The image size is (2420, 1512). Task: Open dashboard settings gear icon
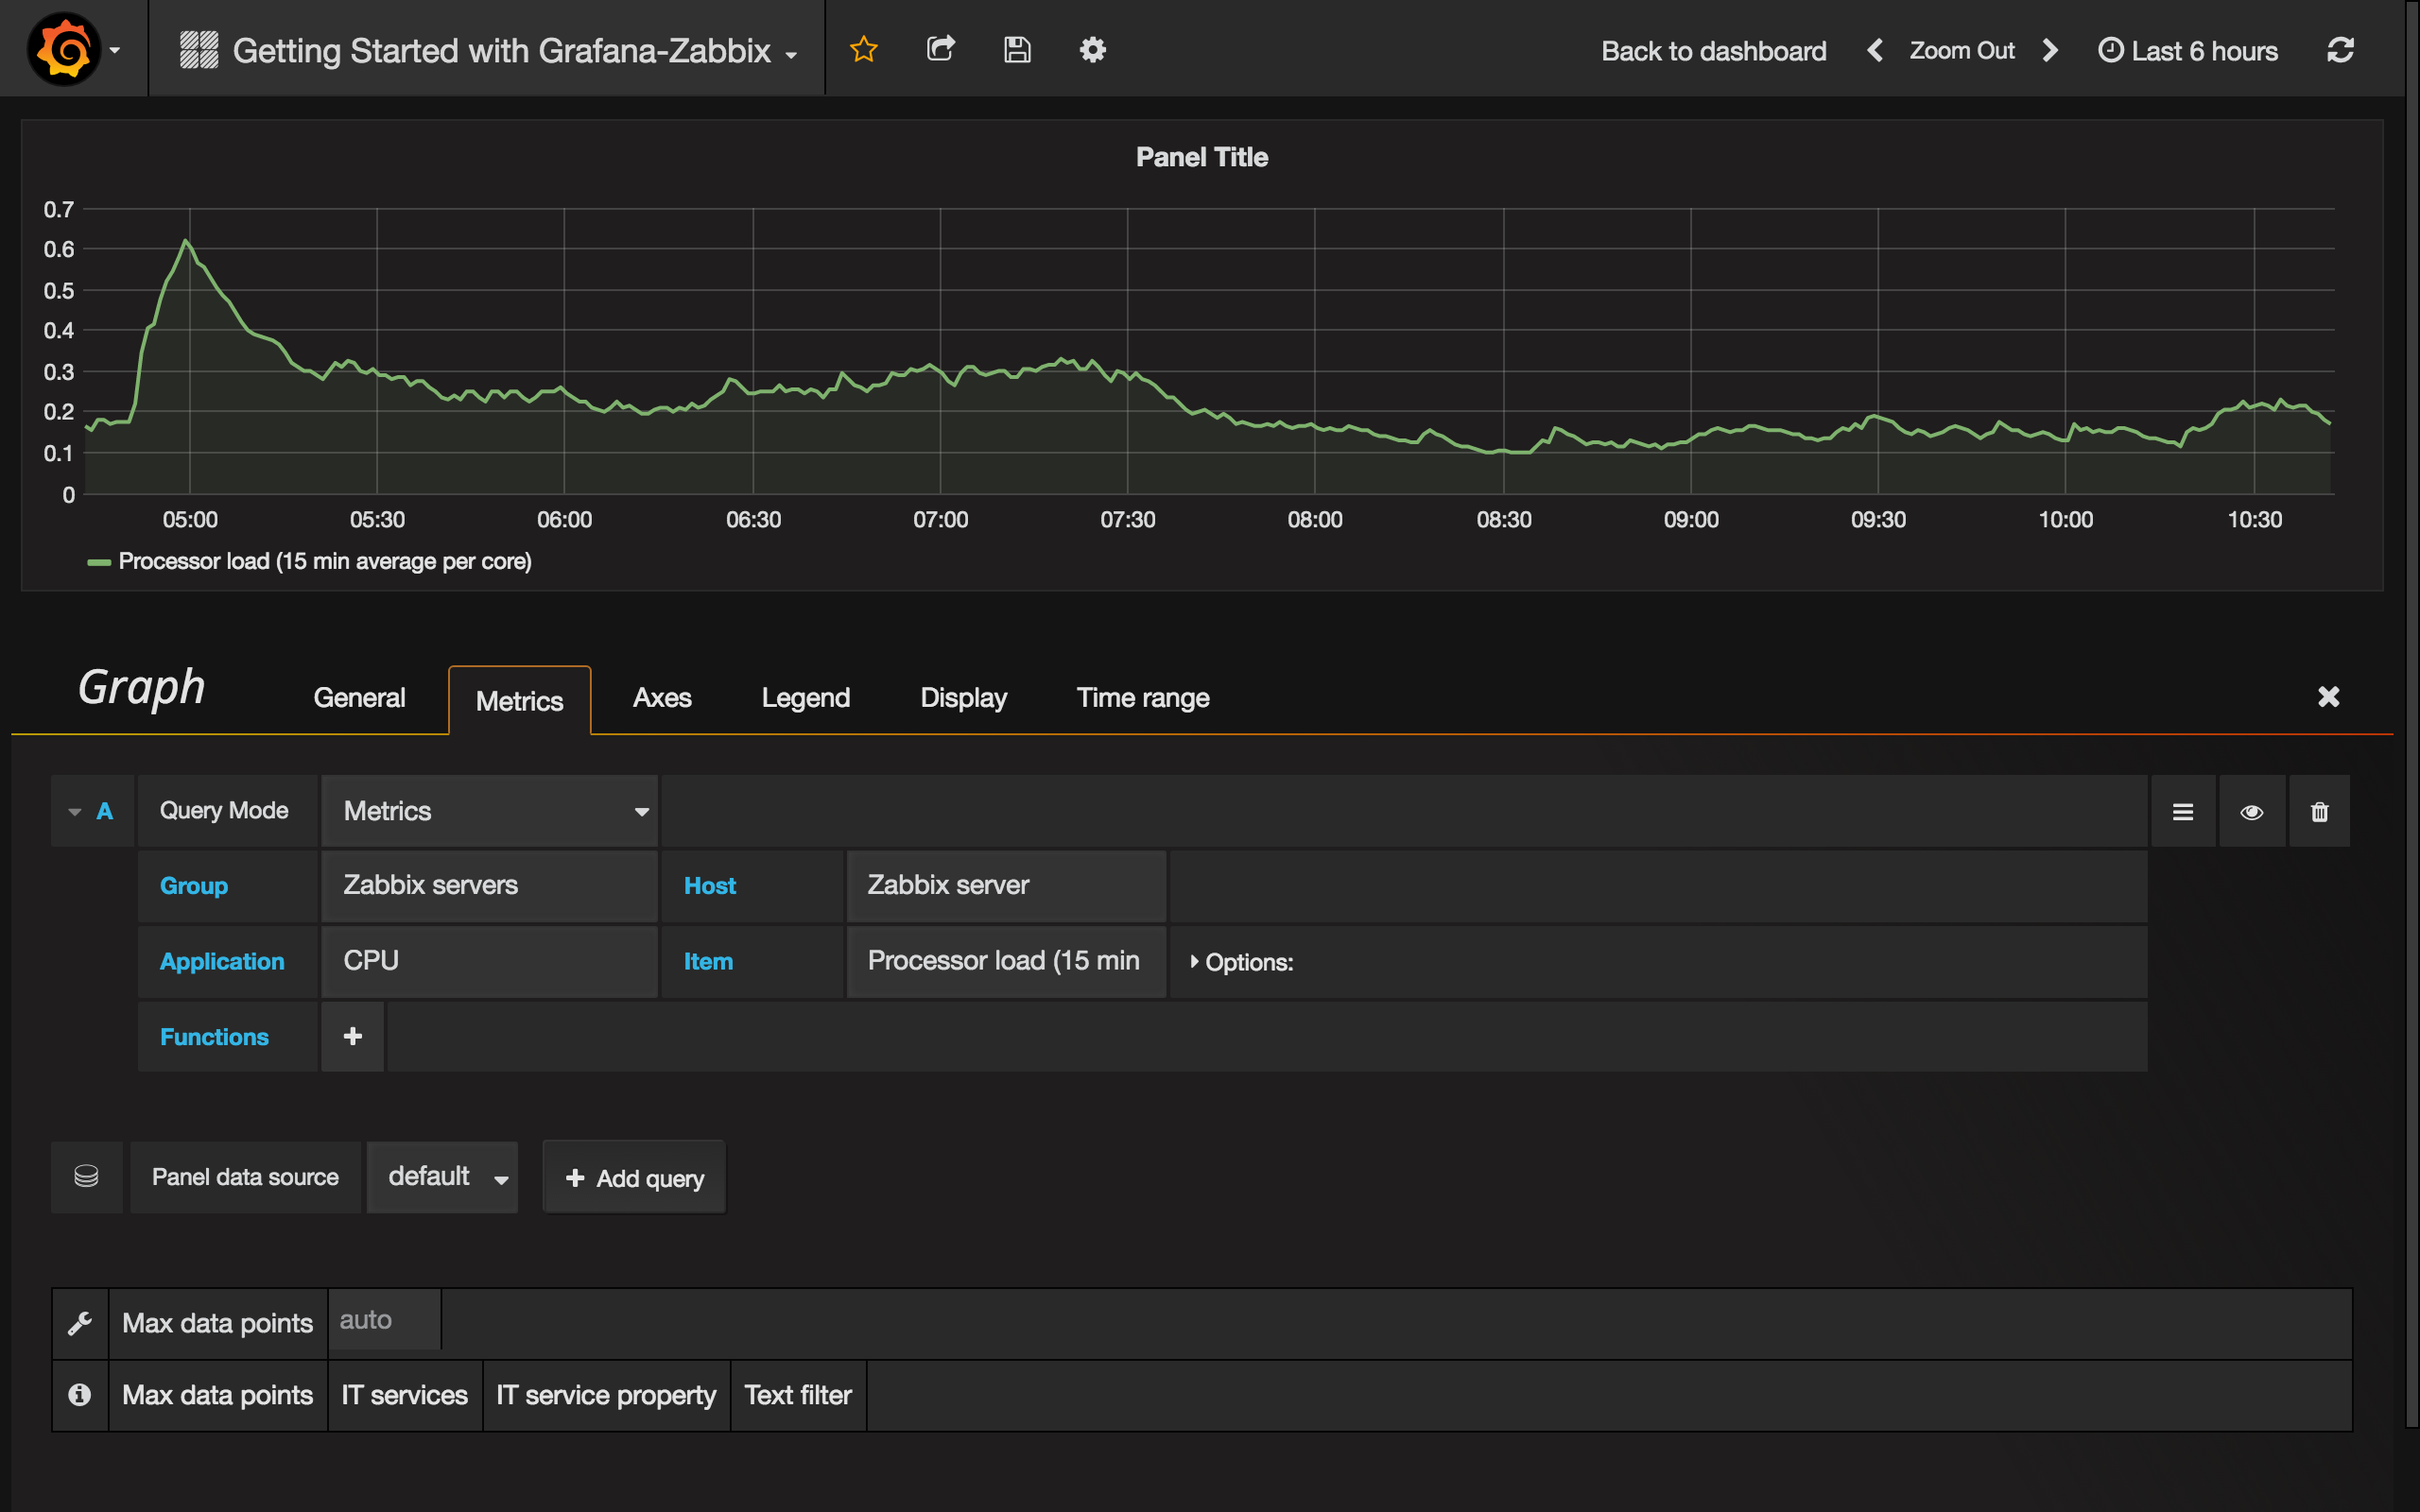pos(1092,50)
